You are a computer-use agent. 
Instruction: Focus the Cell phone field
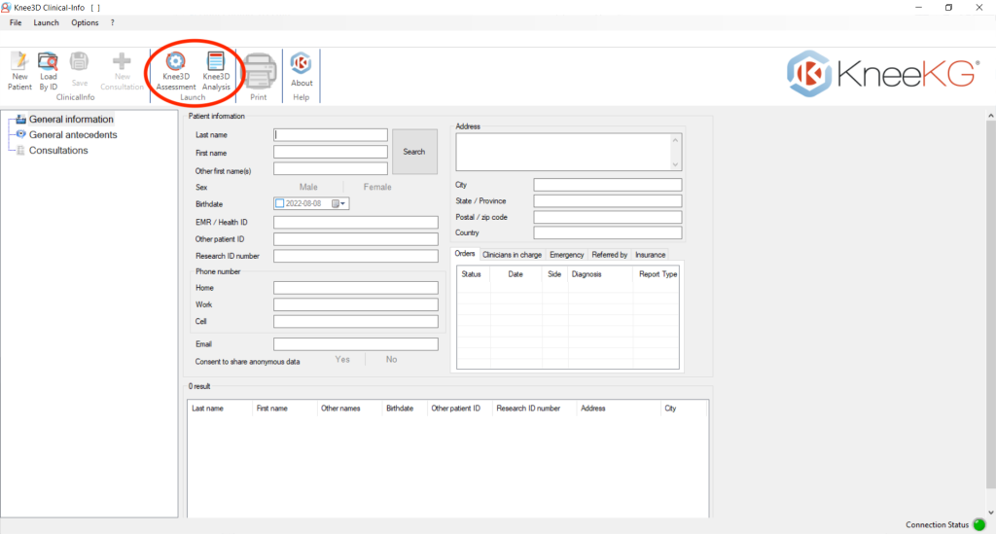click(x=356, y=321)
